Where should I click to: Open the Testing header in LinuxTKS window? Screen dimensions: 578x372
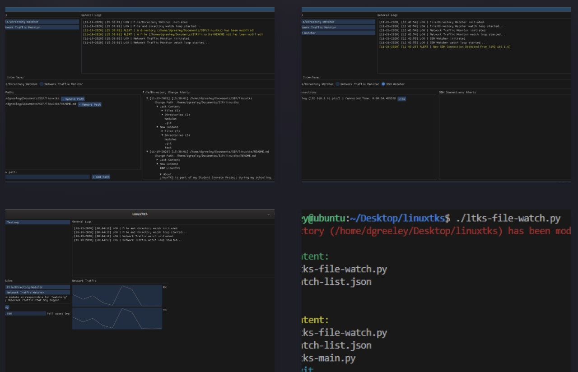tap(38, 222)
